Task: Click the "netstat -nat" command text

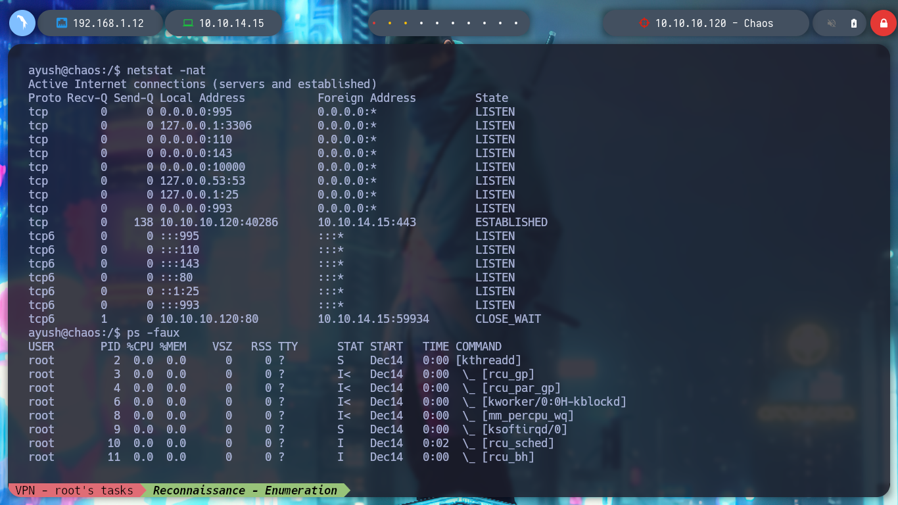Action: [166, 70]
